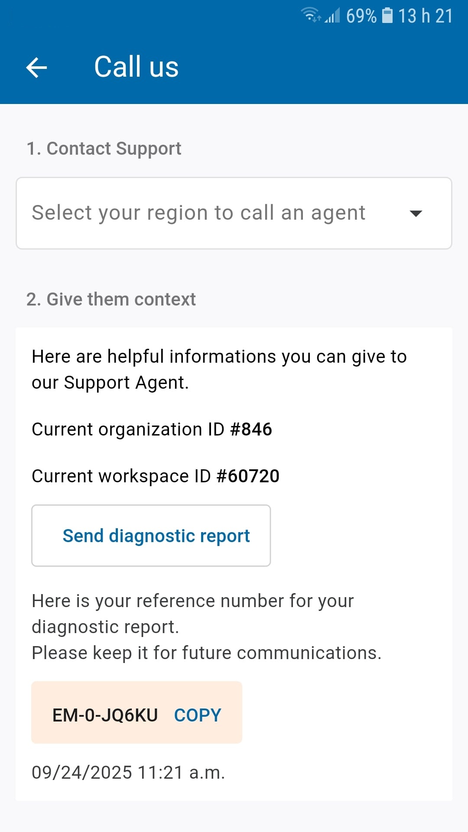Tap the cellular signal strength icon
This screenshot has height=832, width=468.
coord(332,16)
